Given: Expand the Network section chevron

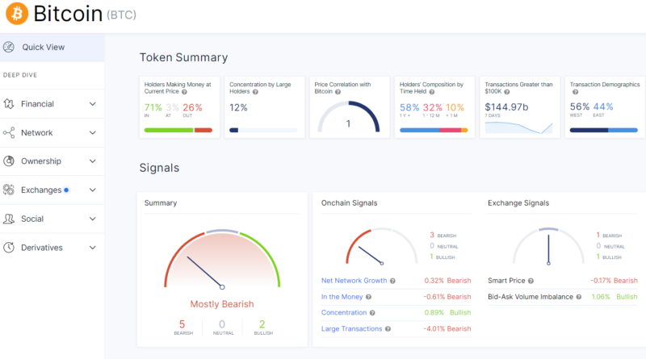Looking at the screenshot, I should point(93,133).
